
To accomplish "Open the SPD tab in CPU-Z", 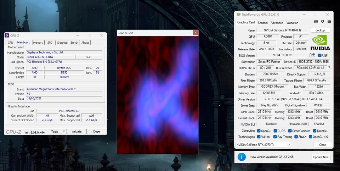I will point(50,43).
